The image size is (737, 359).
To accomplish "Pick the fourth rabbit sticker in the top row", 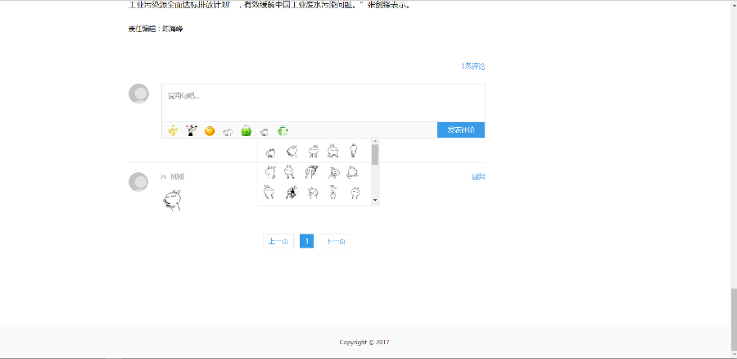I will 333,151.
